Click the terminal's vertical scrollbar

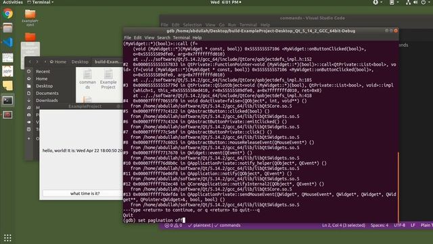(x=398, y=187)
